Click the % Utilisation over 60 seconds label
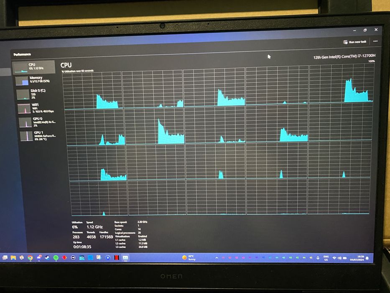 tap(77, 71)
